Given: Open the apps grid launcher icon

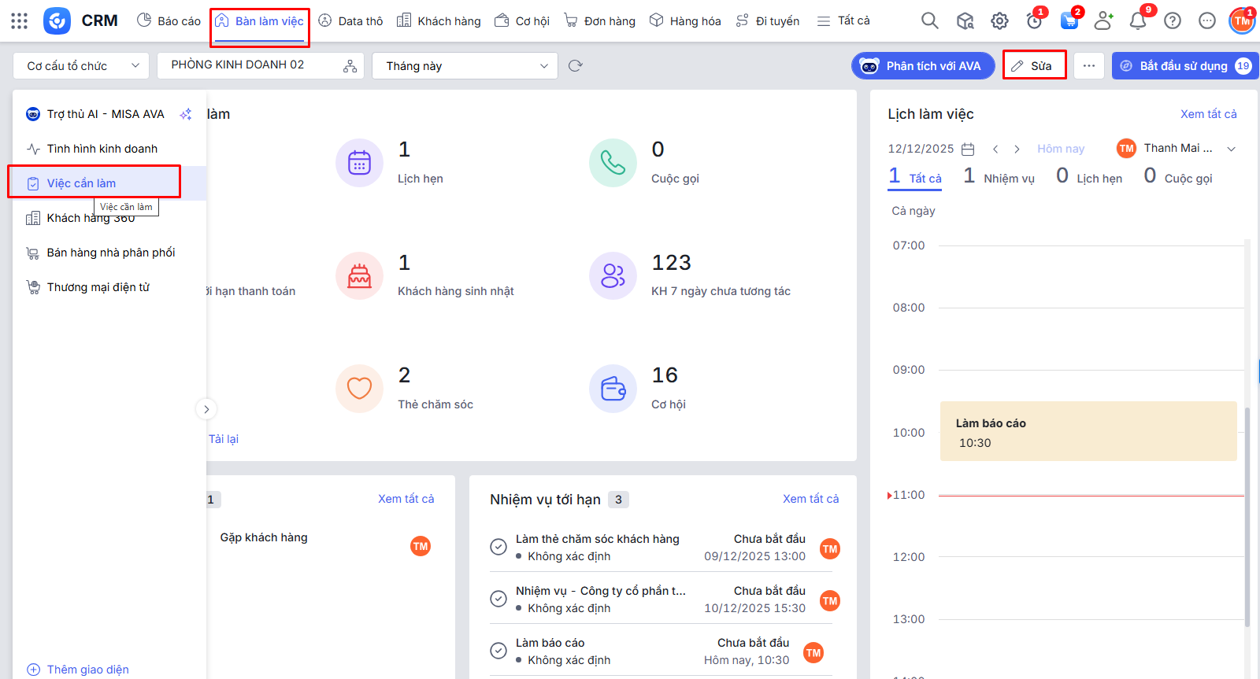Looking at the screenshot, I should (x=20, y=21).
